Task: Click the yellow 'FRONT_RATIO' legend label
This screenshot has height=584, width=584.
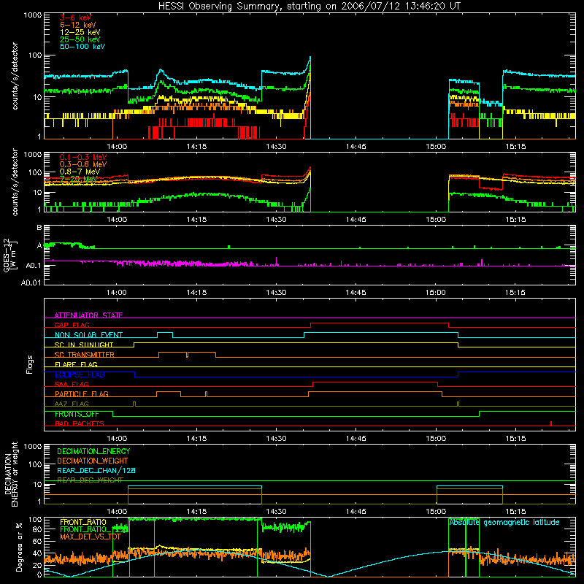Action: click(83, 523)
